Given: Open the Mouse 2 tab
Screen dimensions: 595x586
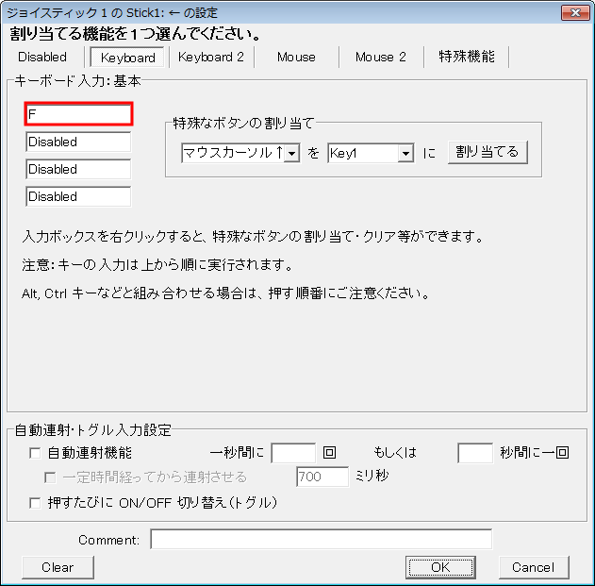Looking at the screenshot, I should (x=380, y=58).
